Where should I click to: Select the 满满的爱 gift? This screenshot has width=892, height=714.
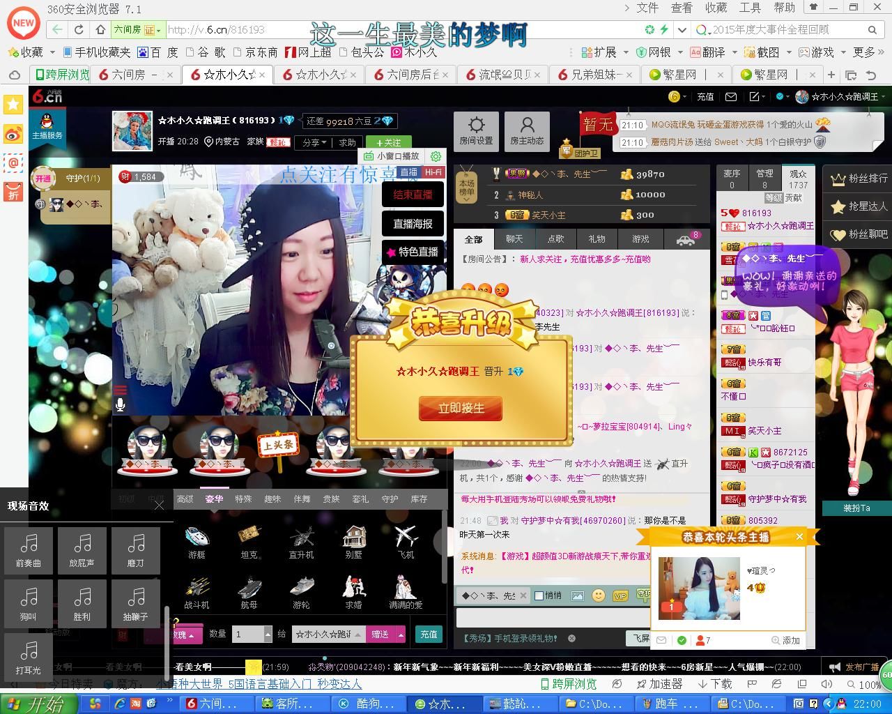(x=406, y=593)
